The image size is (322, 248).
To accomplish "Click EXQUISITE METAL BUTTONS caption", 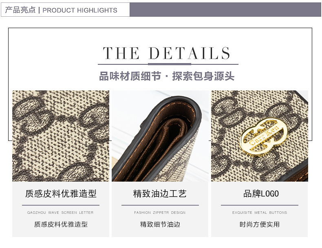I will (260, 213).
